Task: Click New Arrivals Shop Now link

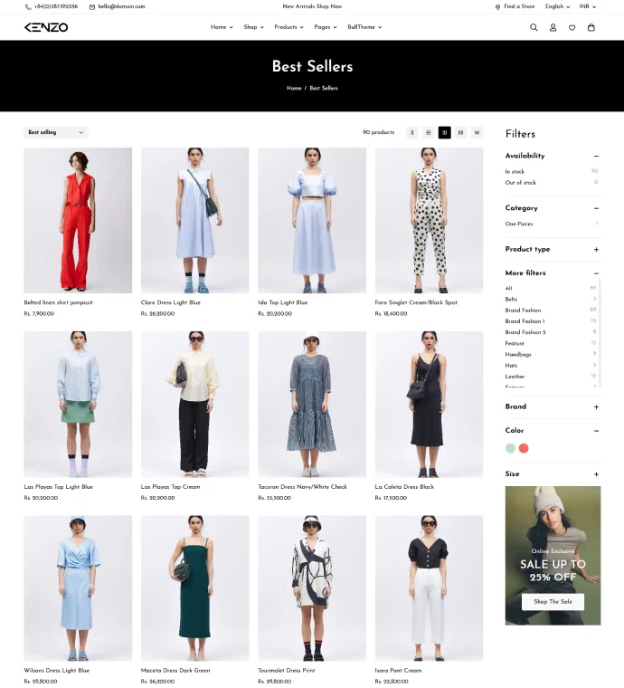Action: click(312, 6)
